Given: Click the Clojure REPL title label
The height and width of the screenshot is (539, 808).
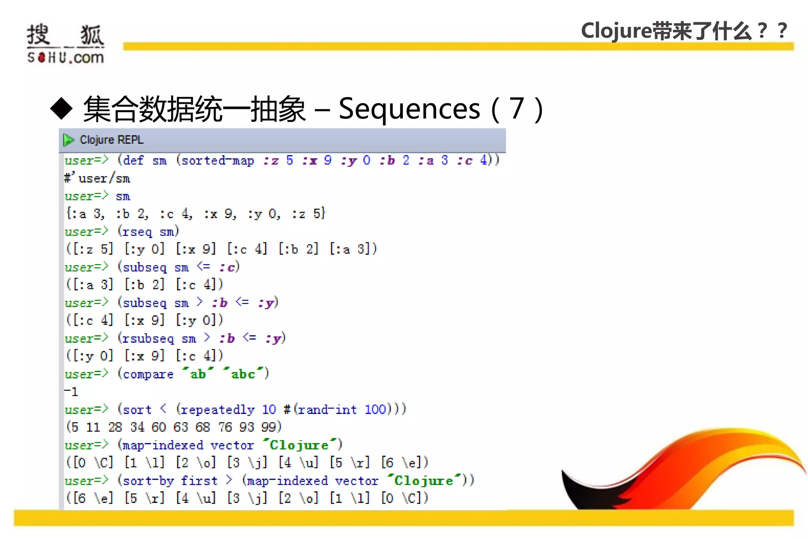Looking at the screenshot, I should click(112, 140).
